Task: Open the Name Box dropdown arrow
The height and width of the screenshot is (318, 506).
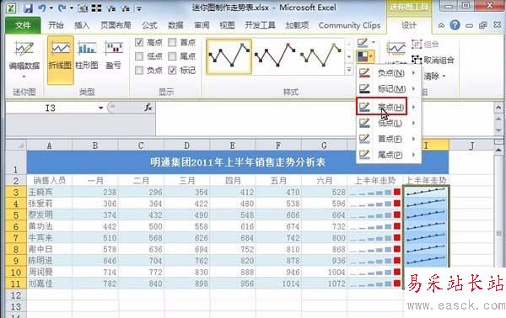Action: 101,108
